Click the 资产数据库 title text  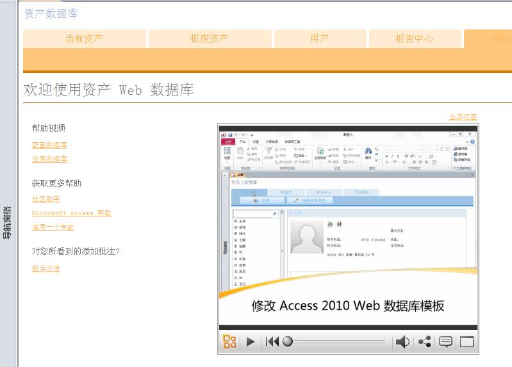[51, 13]
